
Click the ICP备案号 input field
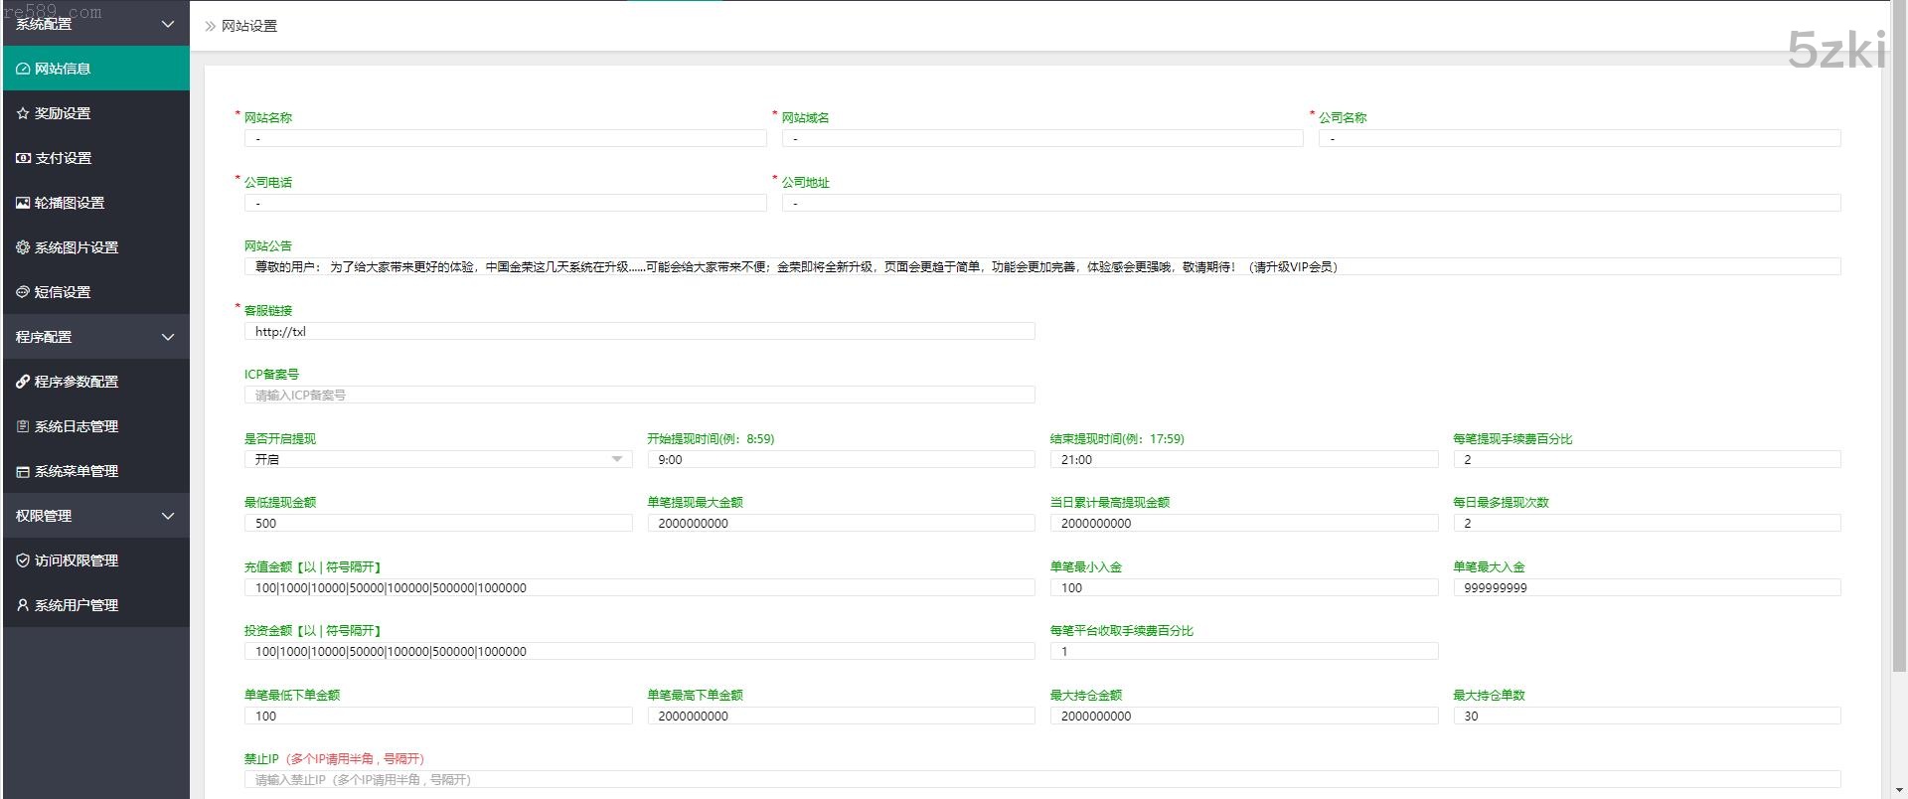639,396
